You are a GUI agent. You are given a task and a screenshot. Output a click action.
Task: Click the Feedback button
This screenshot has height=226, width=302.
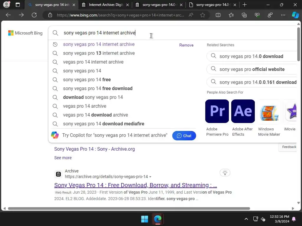(x=288, y=147)
